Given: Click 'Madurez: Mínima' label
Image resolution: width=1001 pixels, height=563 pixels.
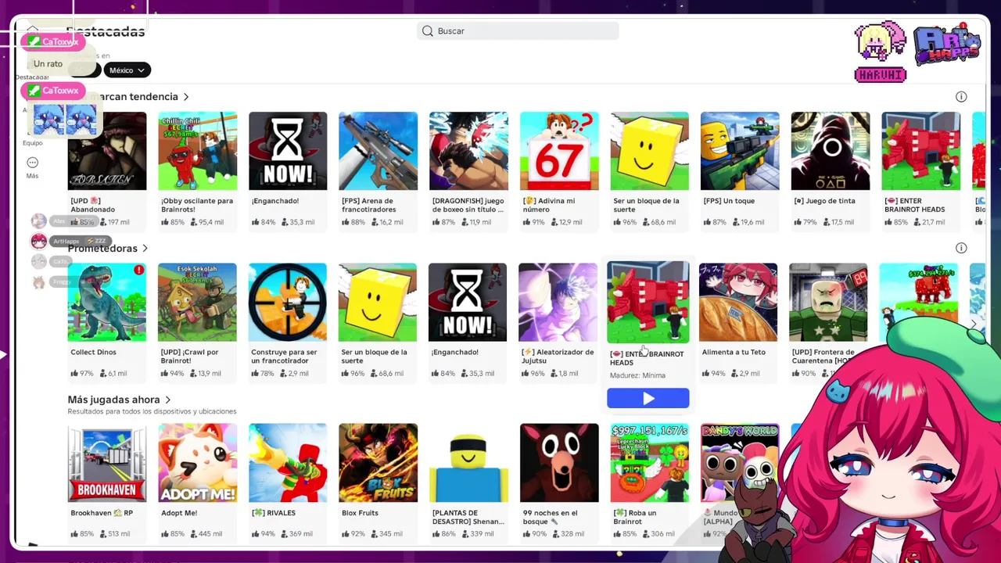Looking at the screenshot, I should (637, 375).
